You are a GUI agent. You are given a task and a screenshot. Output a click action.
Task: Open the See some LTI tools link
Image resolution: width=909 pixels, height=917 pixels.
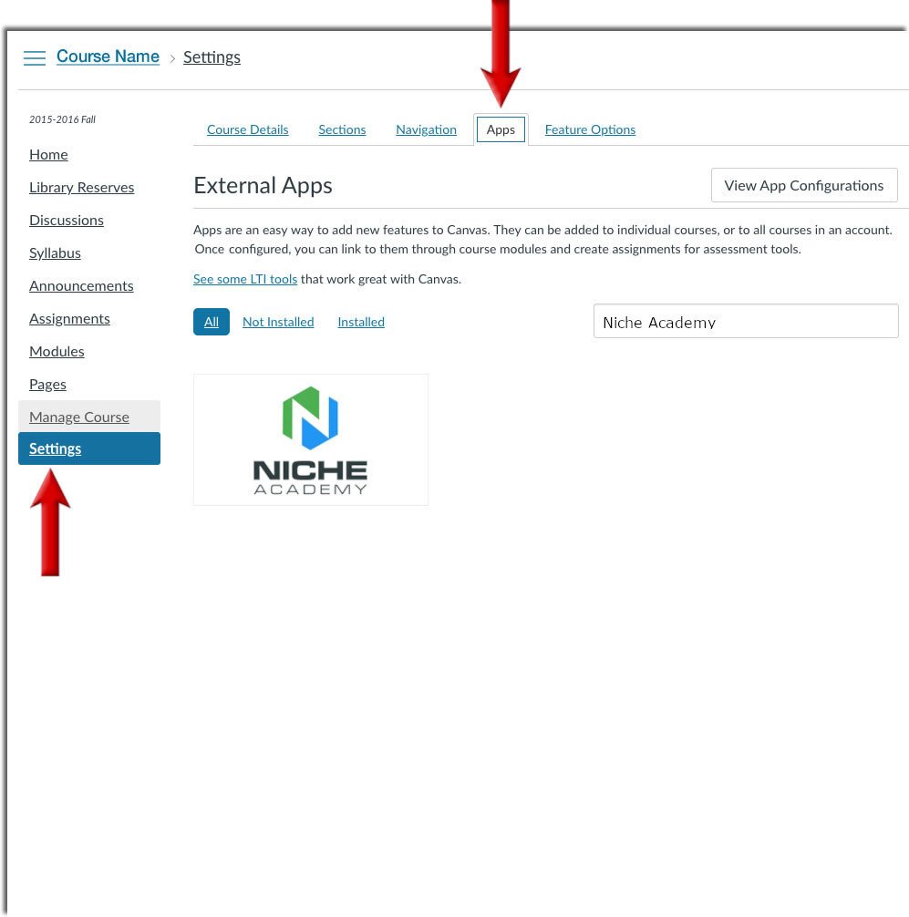244,278
